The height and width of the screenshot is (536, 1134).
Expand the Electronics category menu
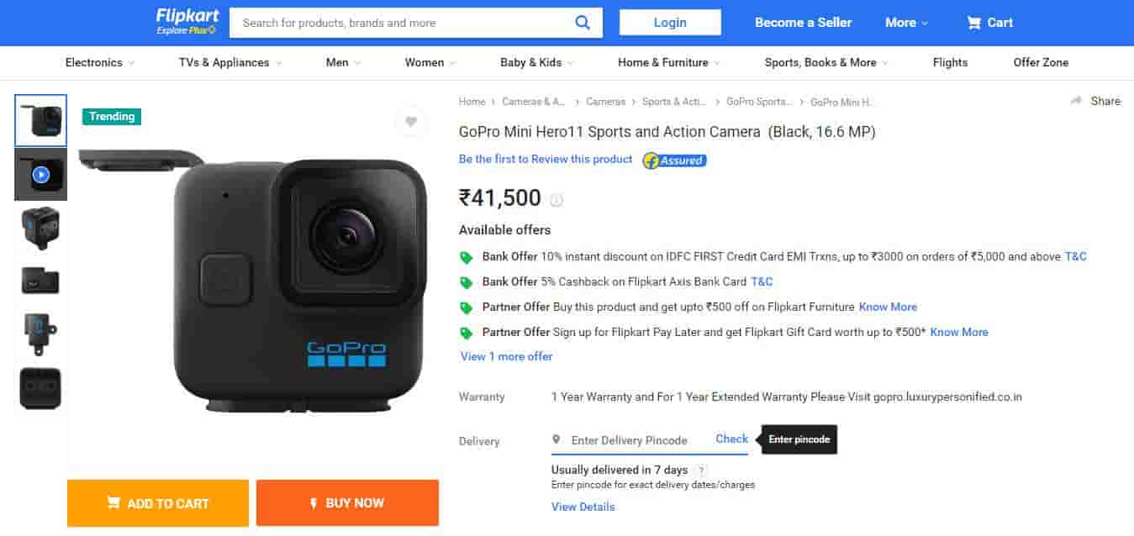(101, 62)
